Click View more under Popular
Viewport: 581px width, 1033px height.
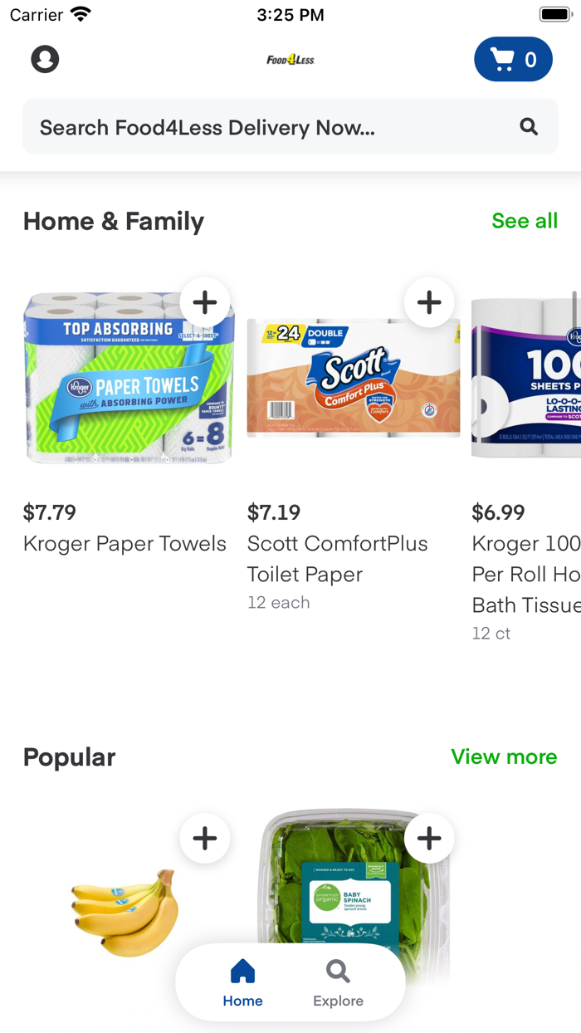pos(504,756)
